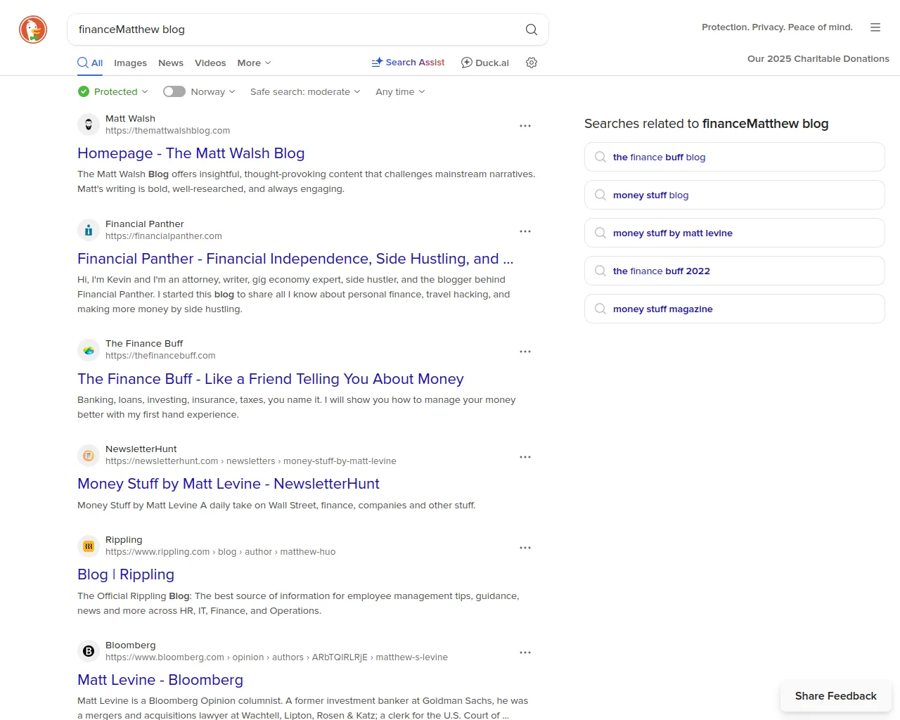The image size is (900, 720).
Task: Search related: the finance buff 2022
Action: [735, 271]
